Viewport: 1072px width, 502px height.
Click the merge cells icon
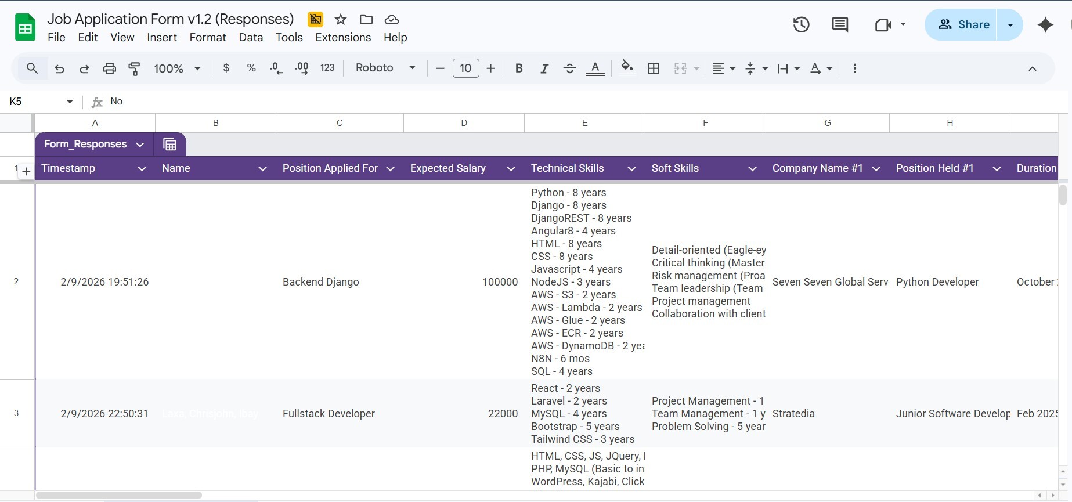click(680, 68)
